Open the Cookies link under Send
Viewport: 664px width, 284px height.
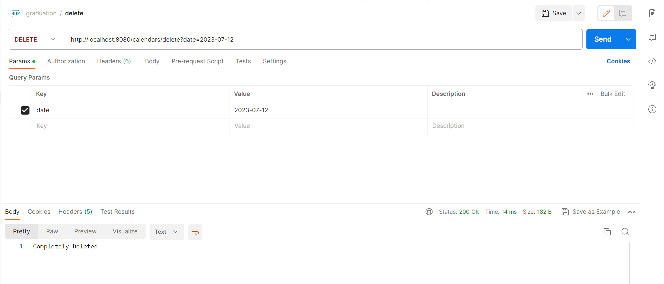pyautogui.click(x=618, y=61)
